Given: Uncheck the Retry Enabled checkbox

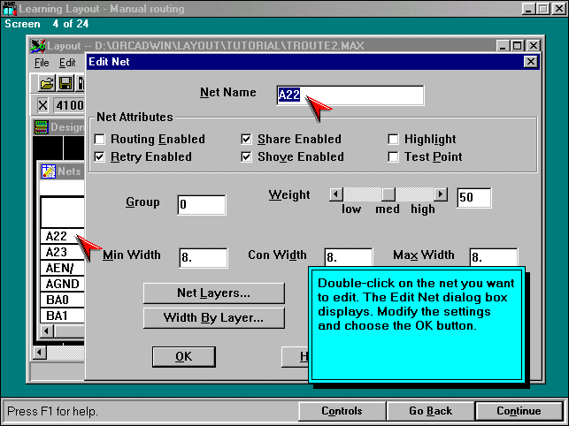Looking at the screenshot, I should coord(100,157).
